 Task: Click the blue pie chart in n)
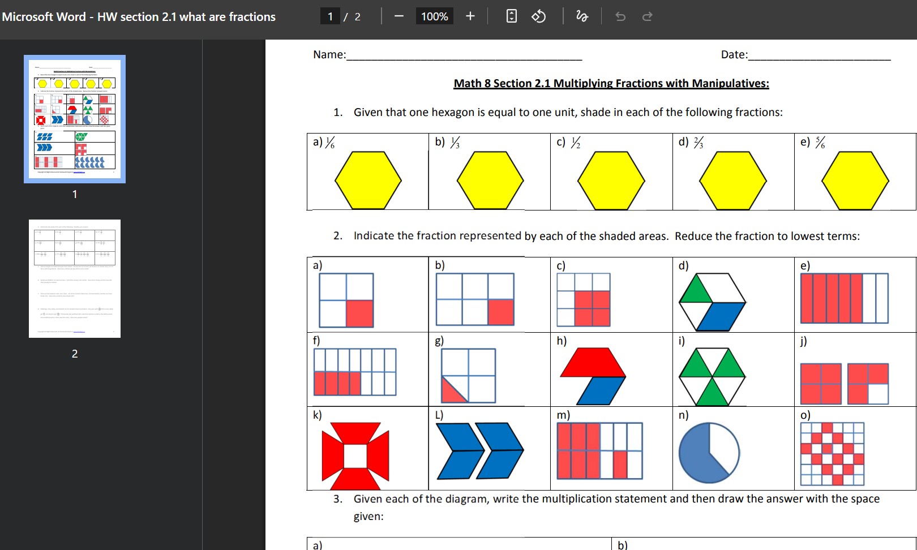coord(709,453)
